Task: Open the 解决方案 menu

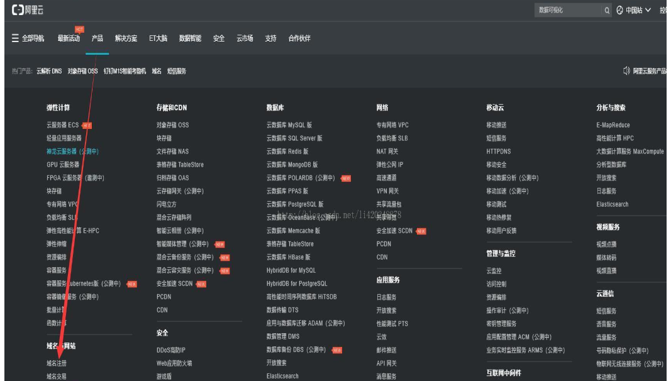Action: coord(126,38)
